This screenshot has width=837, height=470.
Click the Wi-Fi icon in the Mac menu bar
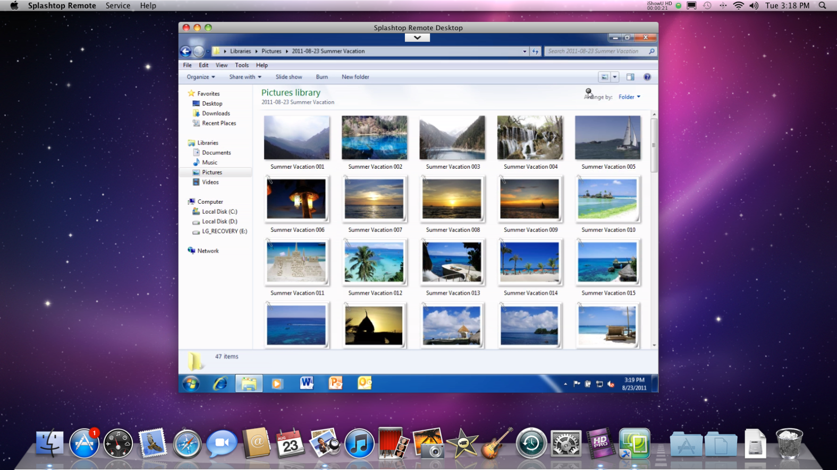(738, 6)
